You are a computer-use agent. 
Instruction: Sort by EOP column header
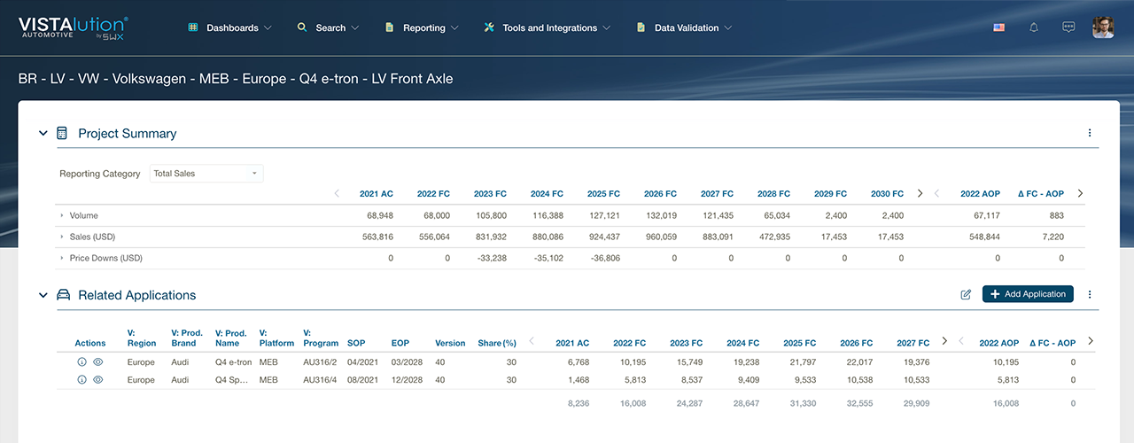point(400,343)
